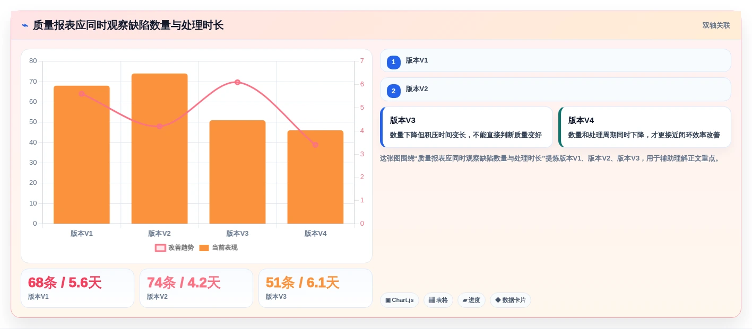Click the orange bar for 版本V2

pos(159,148)
